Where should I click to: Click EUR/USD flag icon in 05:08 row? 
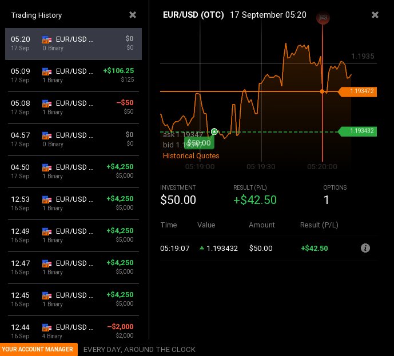click(x=47, y=103)
